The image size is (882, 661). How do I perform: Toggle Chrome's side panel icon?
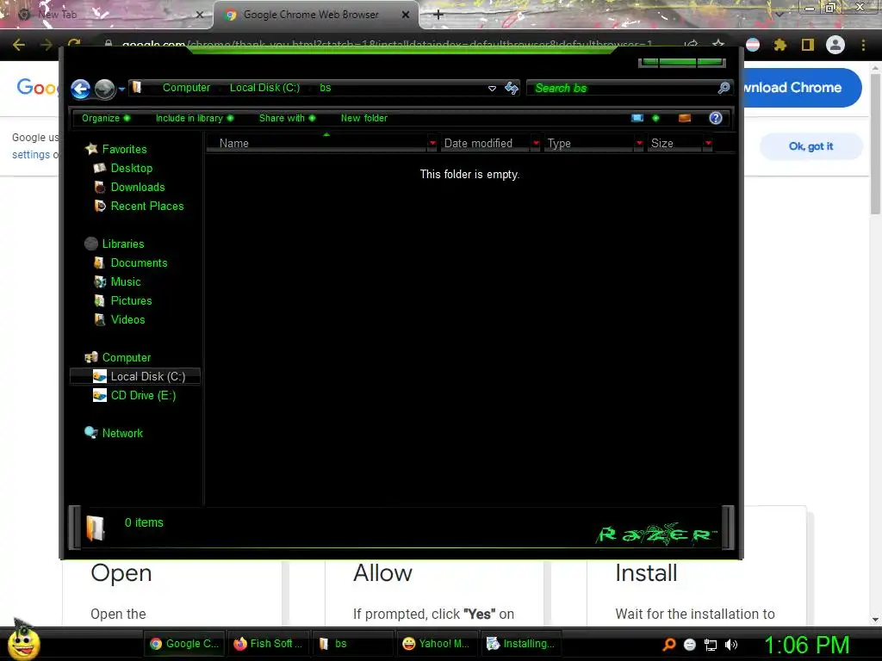click(x=808, y=45)
